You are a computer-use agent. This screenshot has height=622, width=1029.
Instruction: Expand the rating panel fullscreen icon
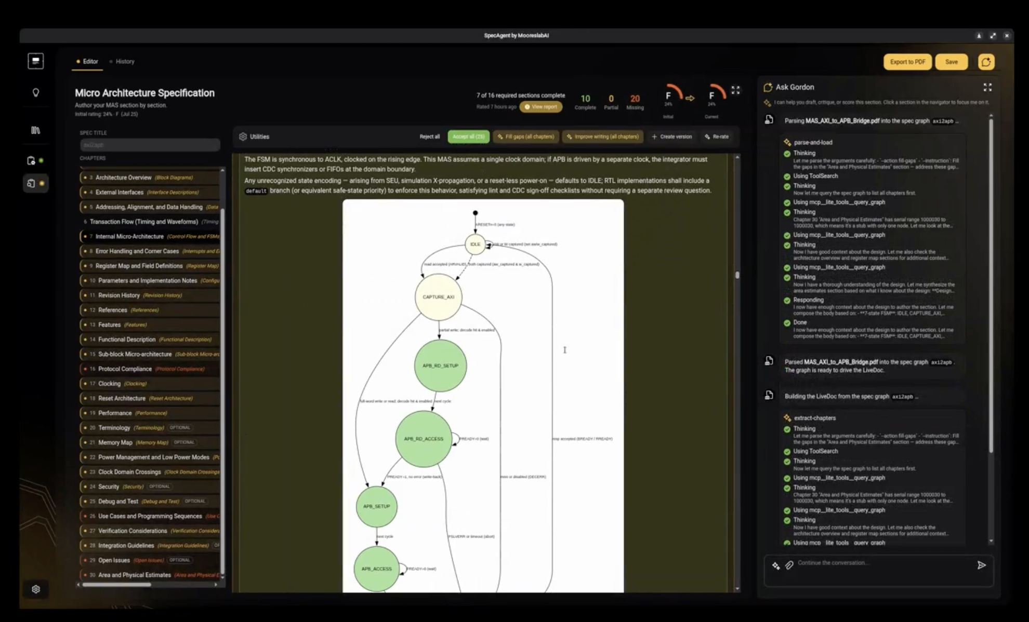735,90
